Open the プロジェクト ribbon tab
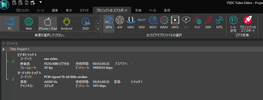The image size is (263, 100). tap(22, 10)
